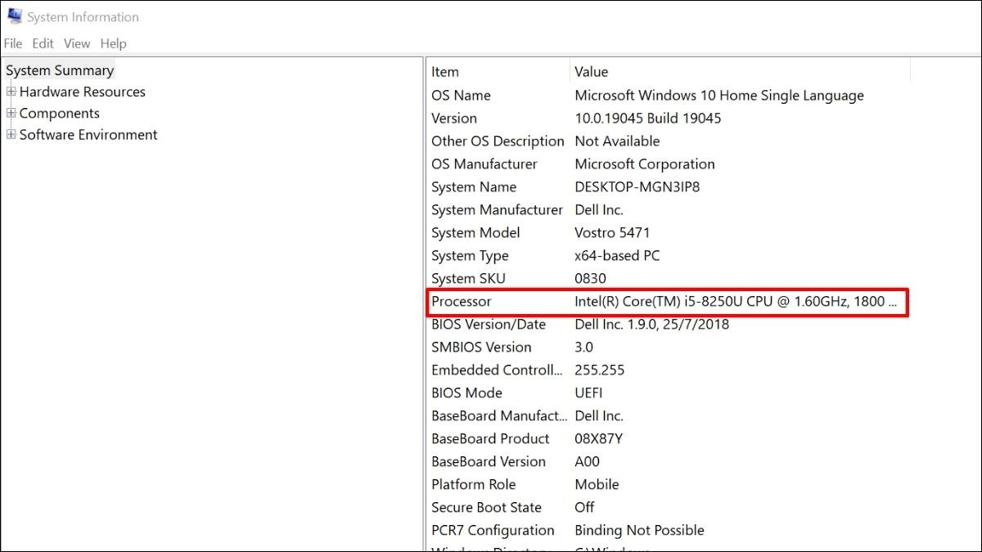Viewport: 982px width, 552px height.
Task: Select the OS Name row label
Action: [462, 96]
